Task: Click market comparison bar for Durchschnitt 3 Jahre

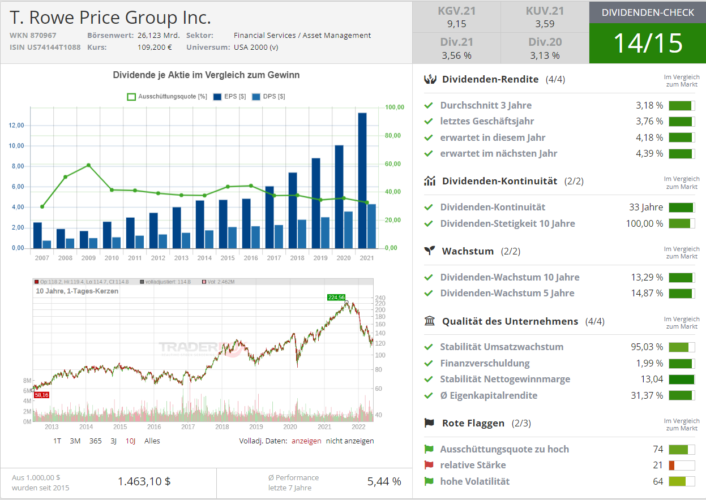Action: pyautogui.click(x=682, y=105)
